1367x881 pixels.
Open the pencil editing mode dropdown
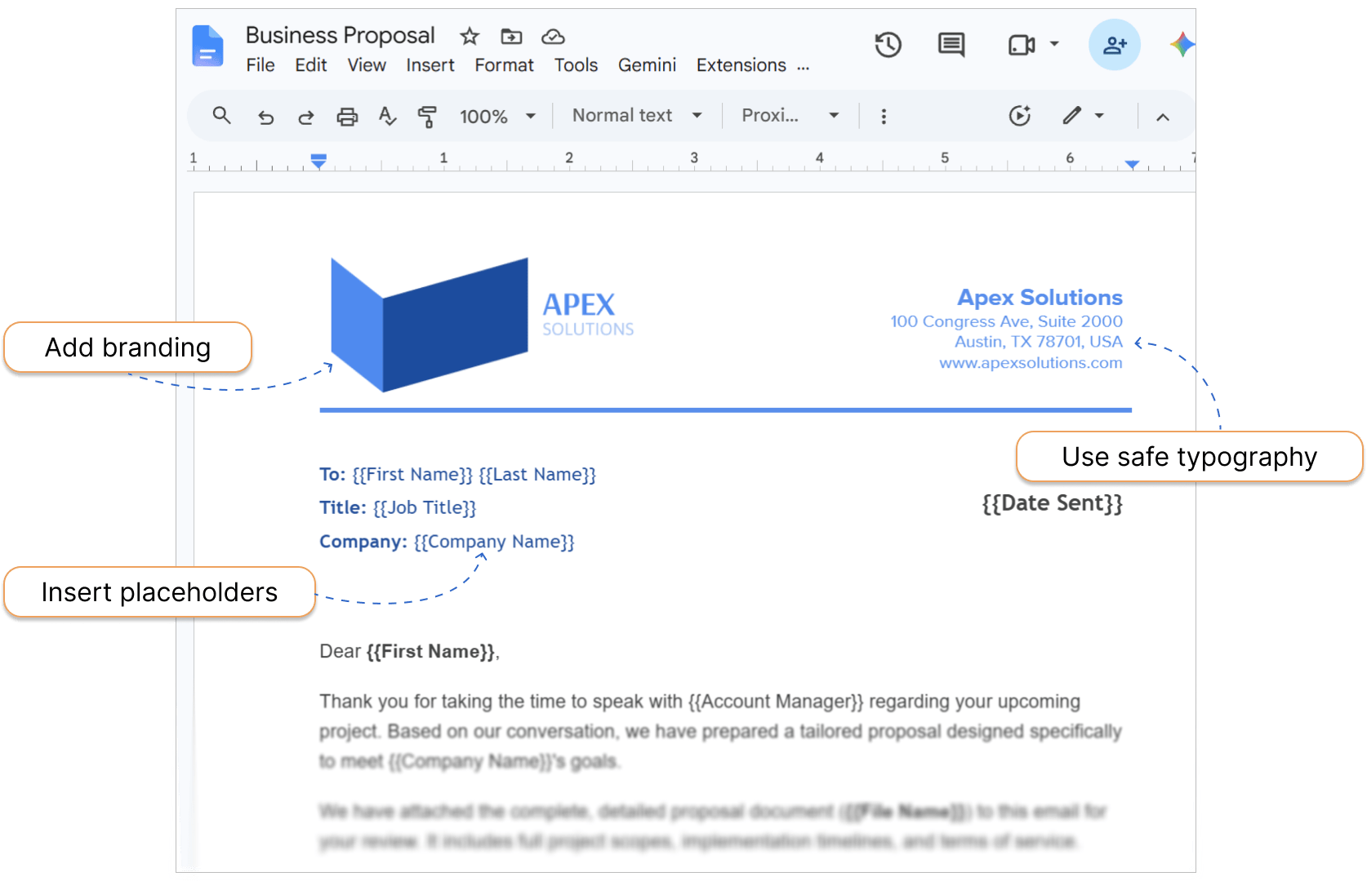point(1083,116)
